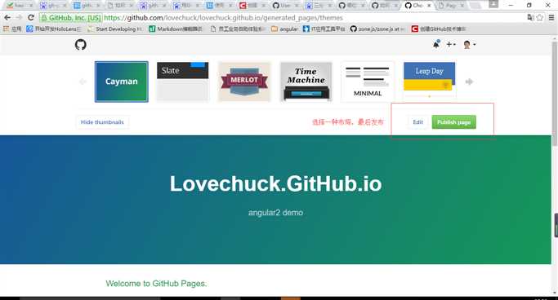Click the green Publish page button

(453, 122)
